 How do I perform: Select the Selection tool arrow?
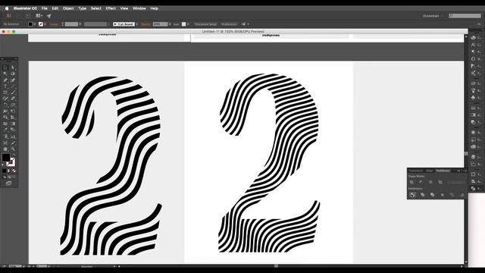coord(5,67)
